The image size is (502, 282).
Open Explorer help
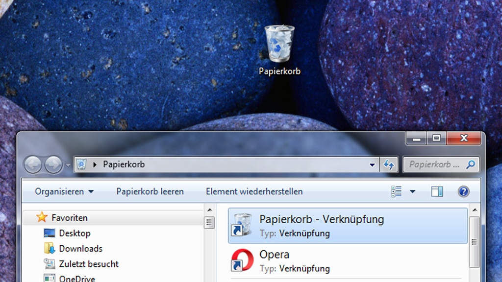(463, 191)
